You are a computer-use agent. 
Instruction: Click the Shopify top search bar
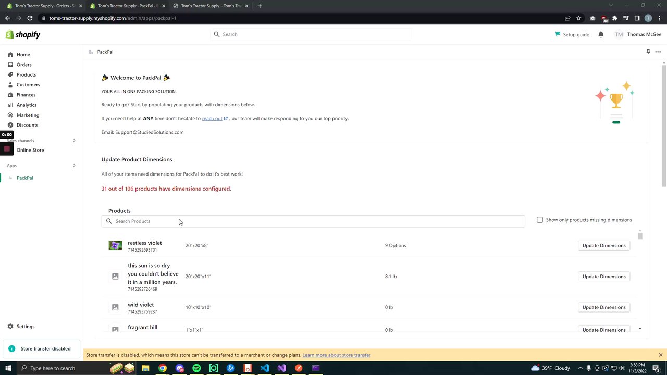(x=311, y=34)
